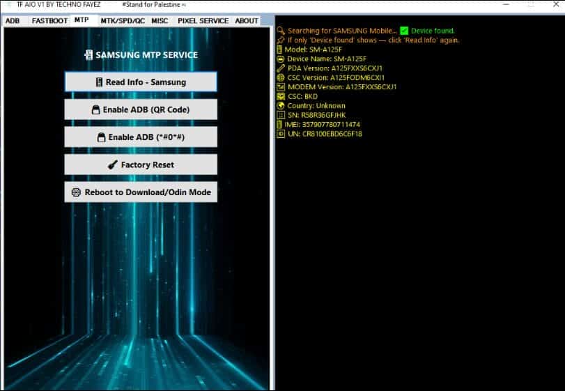
Task: Click the 'SN: R58R36GFJHK' text
Action: tap(317, 115)
